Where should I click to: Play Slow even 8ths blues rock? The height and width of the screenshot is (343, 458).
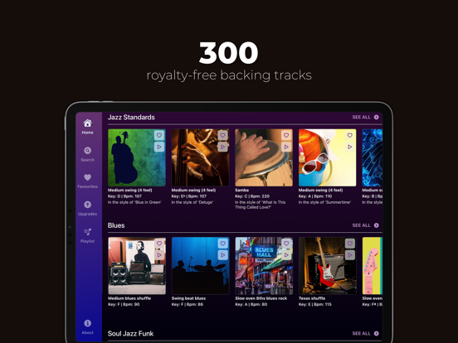286,255
